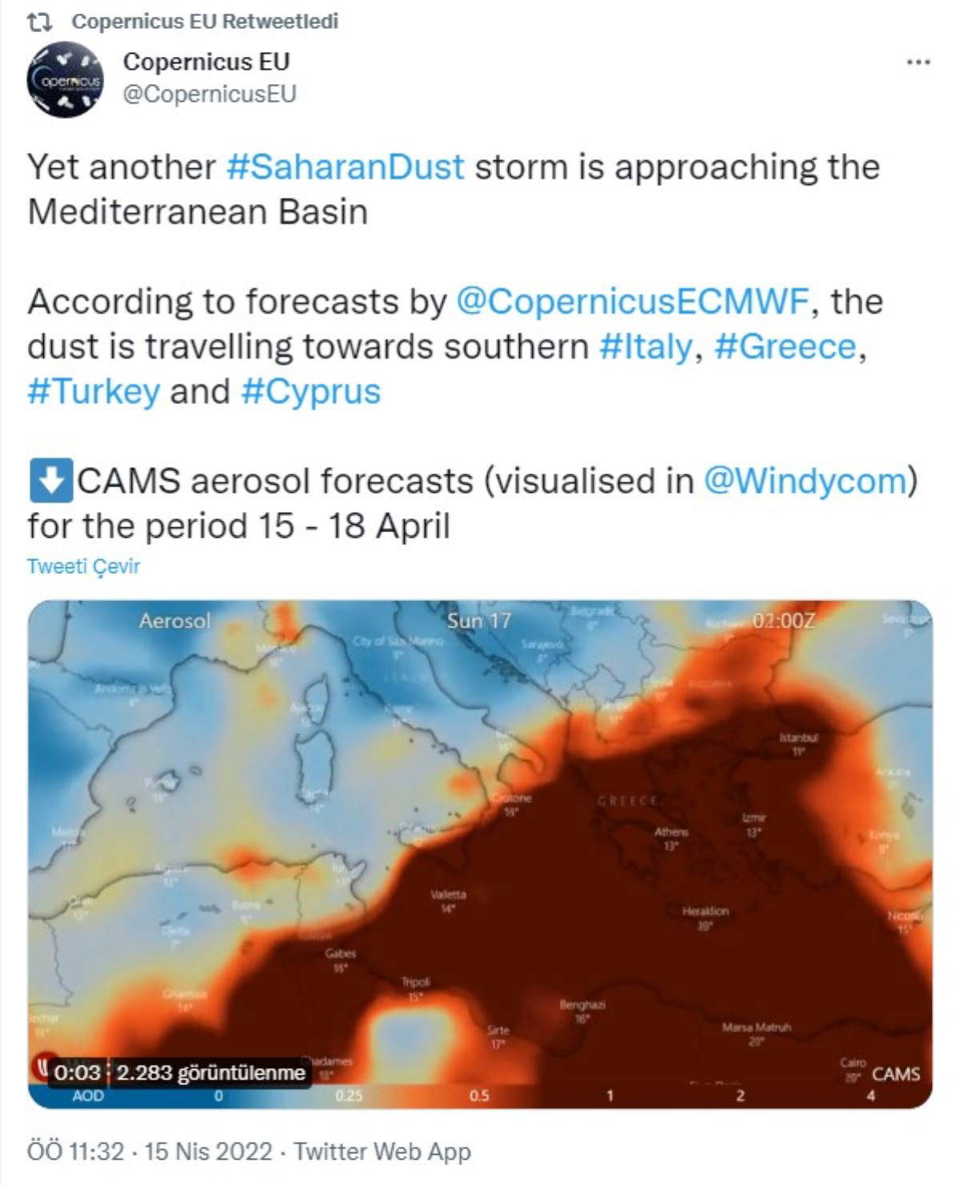Click the @CopernicusEU handle

point(209,94)
